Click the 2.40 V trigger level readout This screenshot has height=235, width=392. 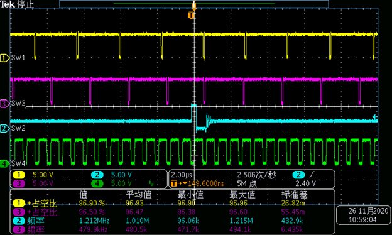coord(305,183)
